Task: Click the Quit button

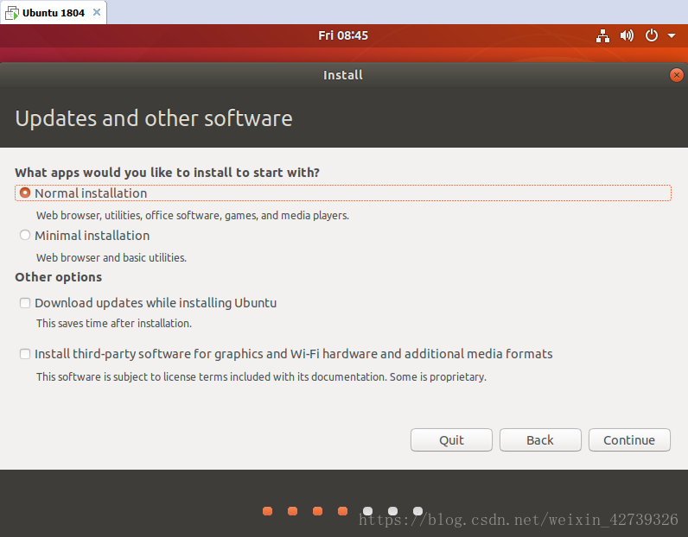Action: click(451, 439)
